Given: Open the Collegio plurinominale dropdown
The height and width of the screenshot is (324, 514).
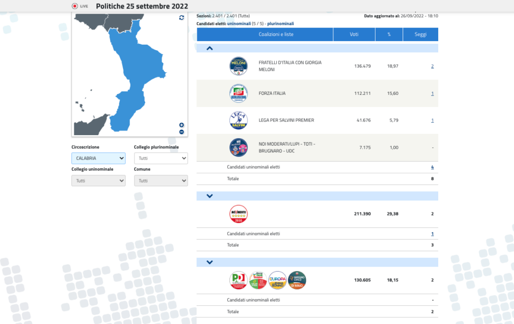Looking at the screenshot, I should tap(161, 158).
